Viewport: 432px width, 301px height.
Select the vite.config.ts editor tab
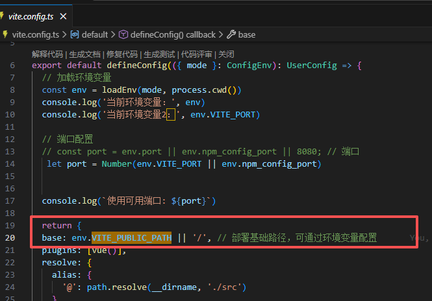pyautogui.click(x=36, y=16)
